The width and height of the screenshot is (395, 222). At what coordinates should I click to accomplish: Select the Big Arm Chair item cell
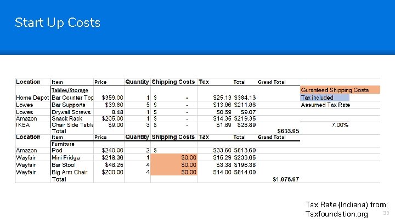[x=70, y=172]
